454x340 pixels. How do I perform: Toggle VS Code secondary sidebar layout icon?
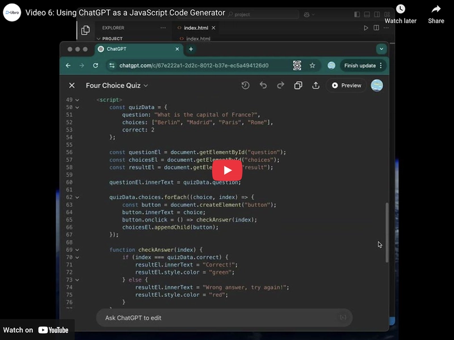(x=377, y=15)
